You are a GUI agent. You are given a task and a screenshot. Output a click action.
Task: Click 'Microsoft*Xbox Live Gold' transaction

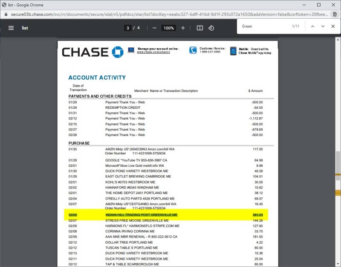[135, 165]
